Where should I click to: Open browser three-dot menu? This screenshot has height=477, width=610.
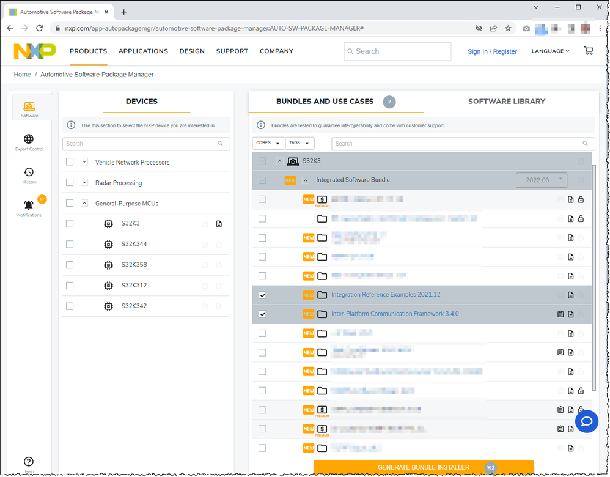600,28
